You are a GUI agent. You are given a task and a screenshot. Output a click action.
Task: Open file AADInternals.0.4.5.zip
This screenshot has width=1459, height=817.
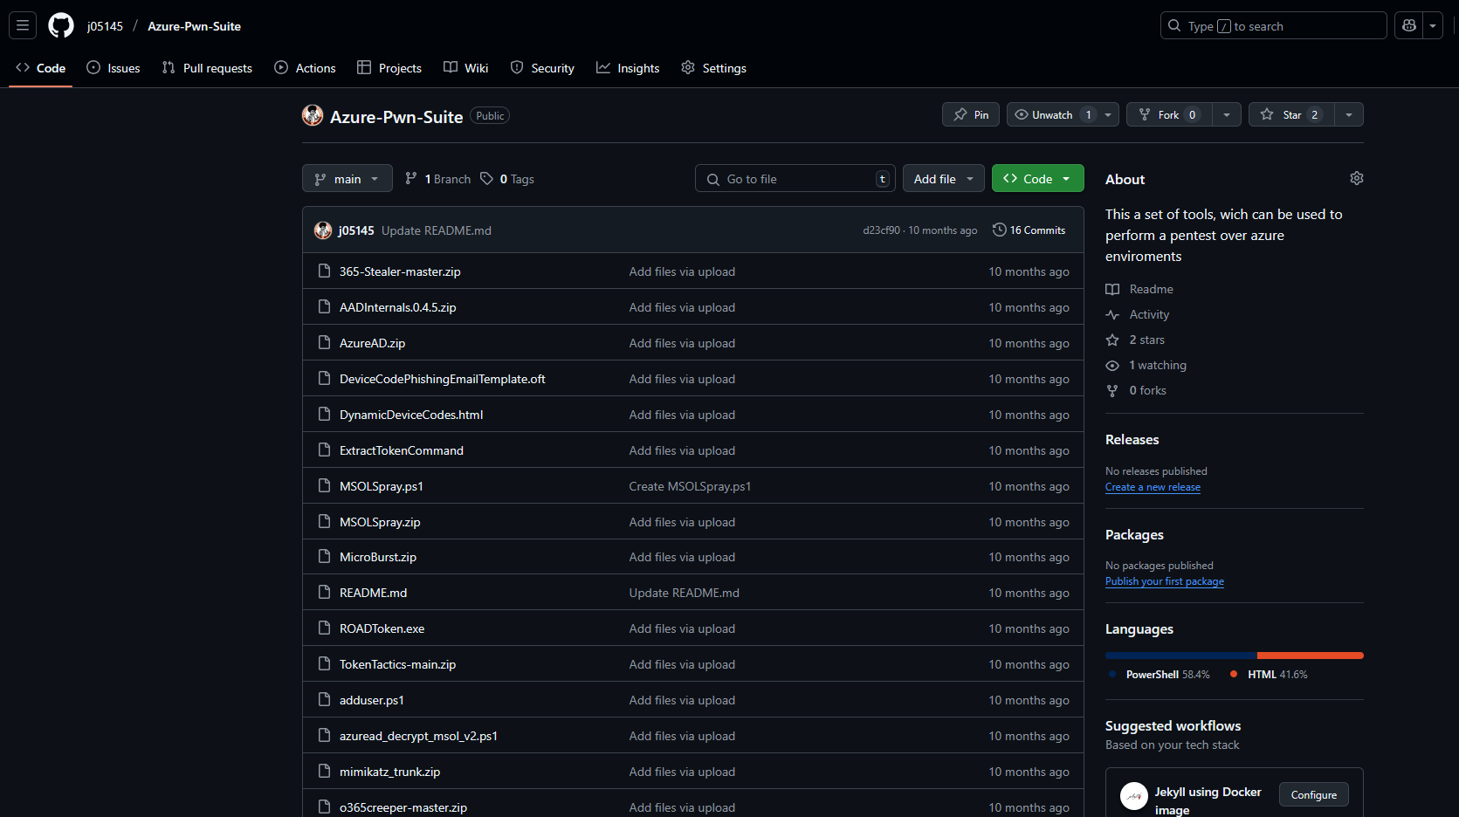(x=397, y=307)
